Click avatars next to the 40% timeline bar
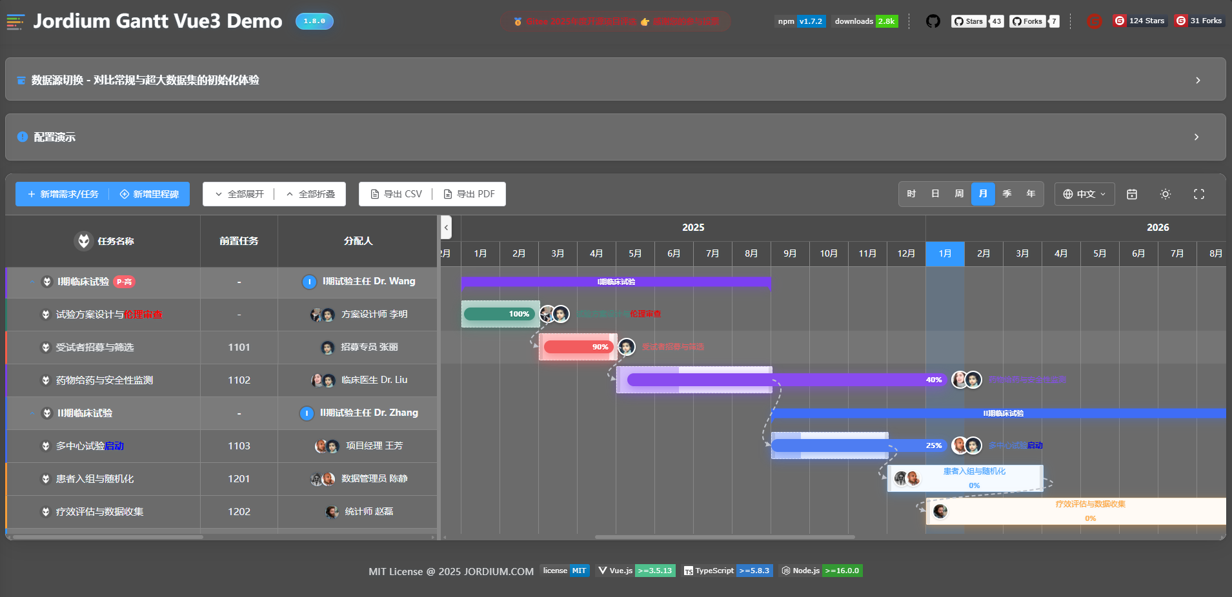The width and height of the screenshot is (1232, 597). point(967,380)
